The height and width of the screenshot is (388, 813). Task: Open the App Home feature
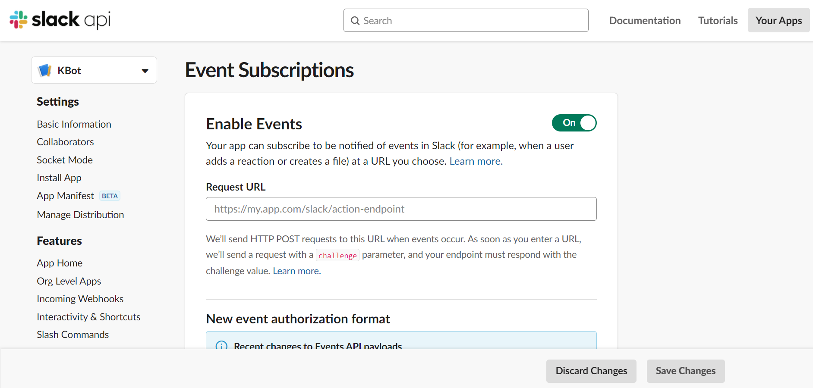tap(60, 263)
